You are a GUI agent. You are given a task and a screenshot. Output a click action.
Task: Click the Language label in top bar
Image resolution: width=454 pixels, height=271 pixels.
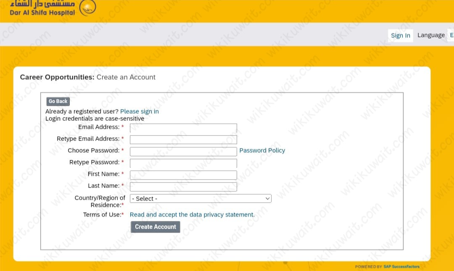tap(431, 35)
